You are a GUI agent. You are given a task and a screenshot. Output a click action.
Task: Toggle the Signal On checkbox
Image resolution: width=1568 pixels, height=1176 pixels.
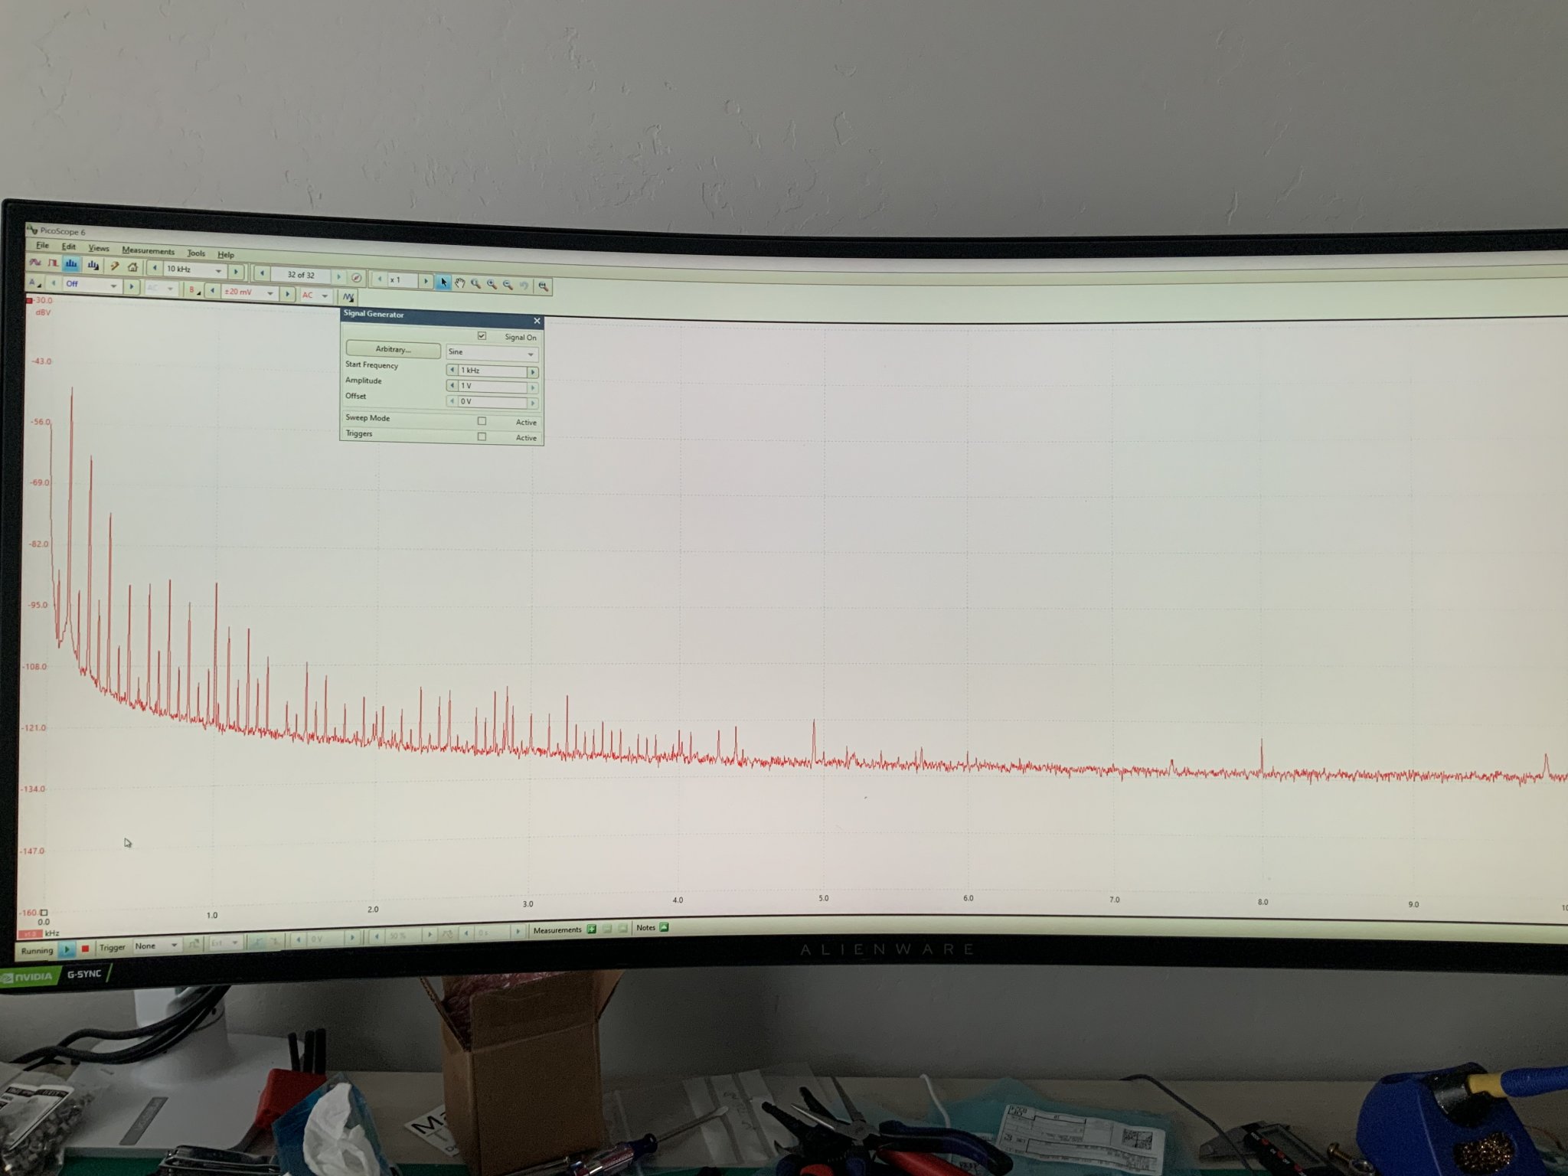pyautogui.click(x=482, y=336)
